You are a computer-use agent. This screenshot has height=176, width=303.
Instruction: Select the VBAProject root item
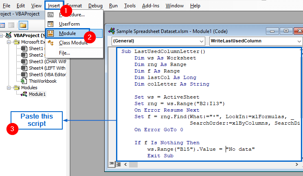click(x=29, y=35)
